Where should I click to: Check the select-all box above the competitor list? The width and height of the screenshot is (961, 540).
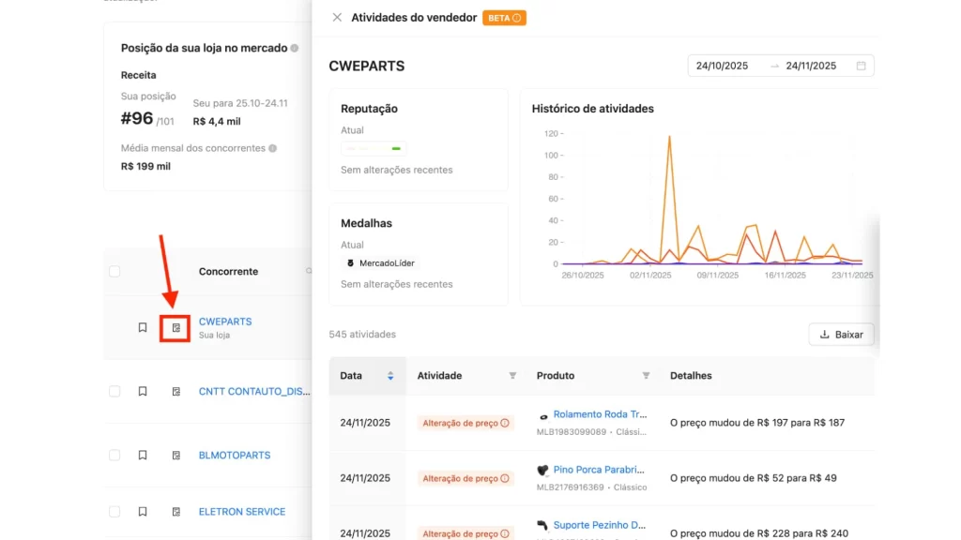point(114,271)
